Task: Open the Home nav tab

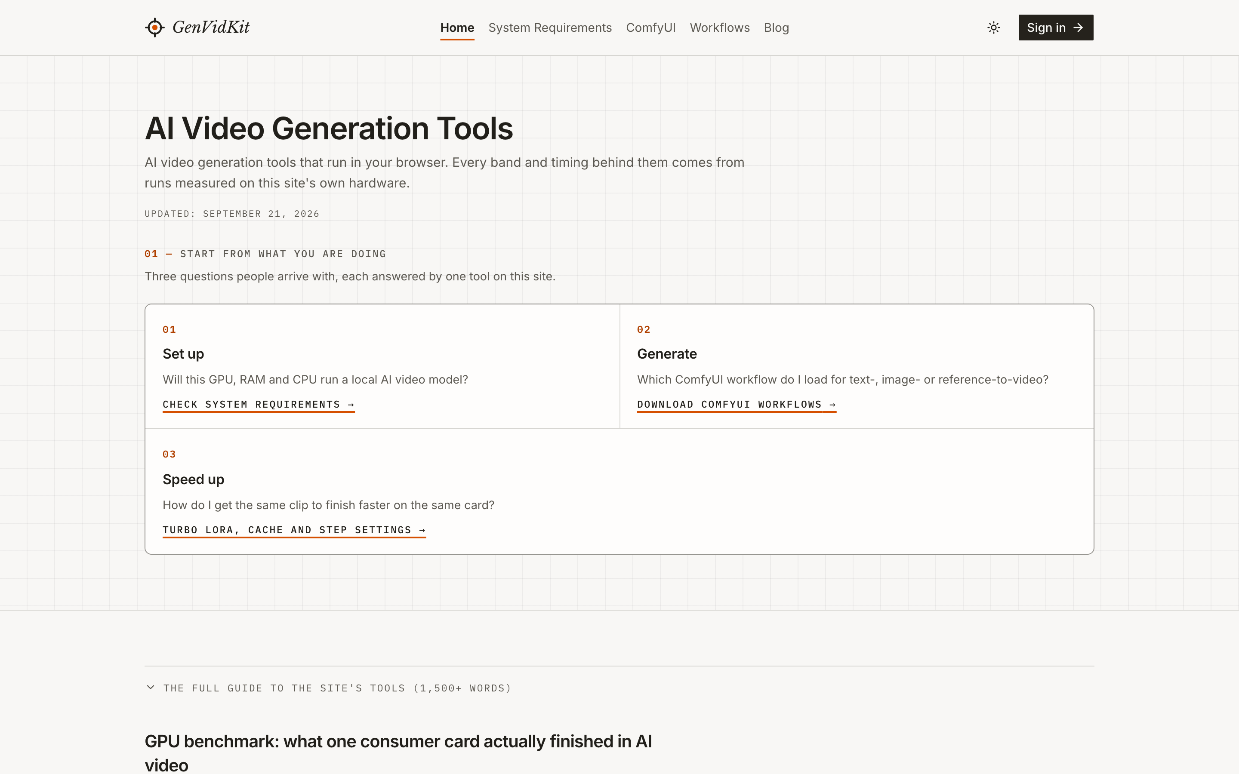Action: coord(457,28)
